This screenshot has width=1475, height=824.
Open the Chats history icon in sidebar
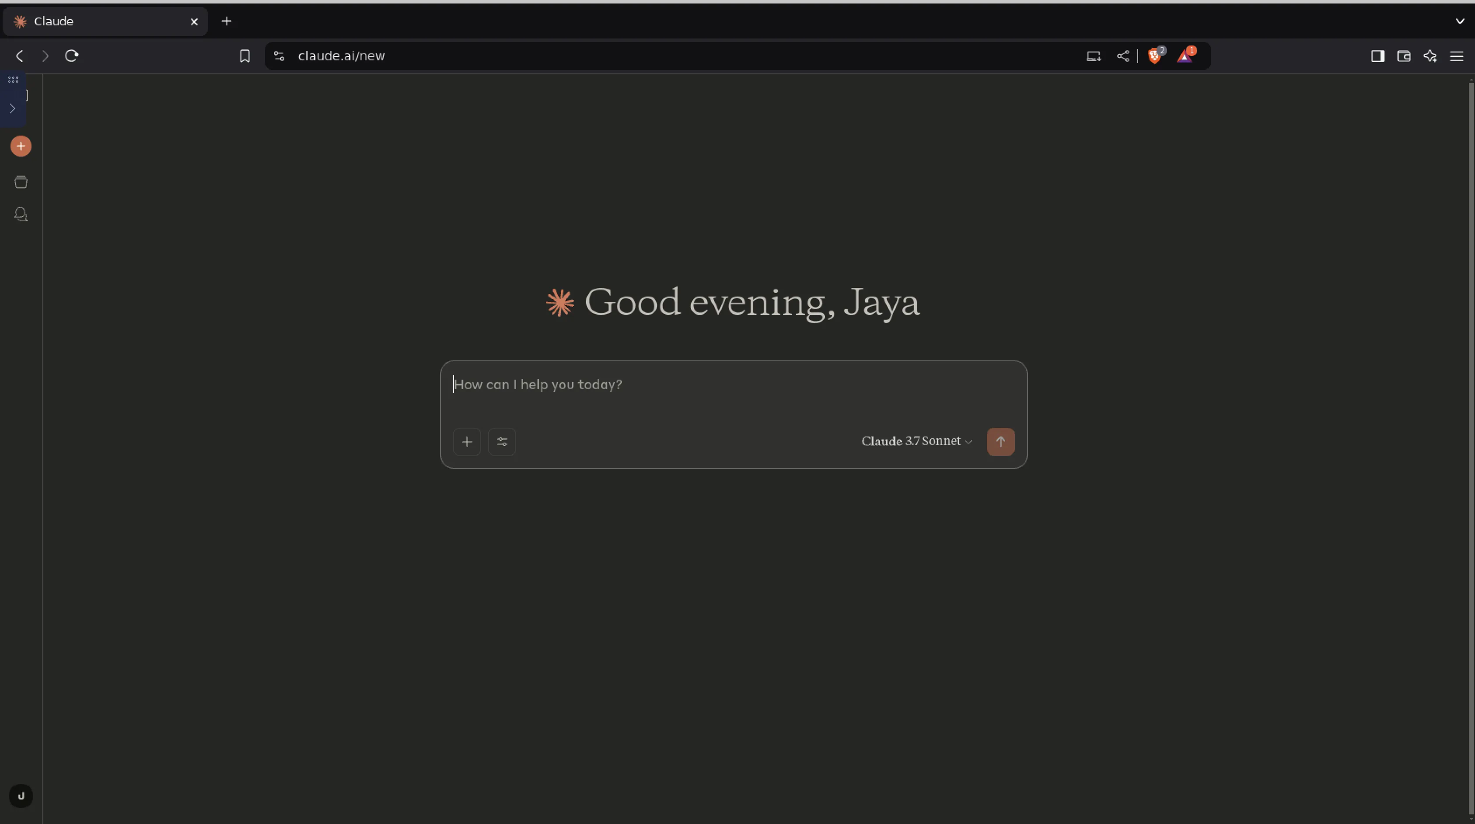21,215
